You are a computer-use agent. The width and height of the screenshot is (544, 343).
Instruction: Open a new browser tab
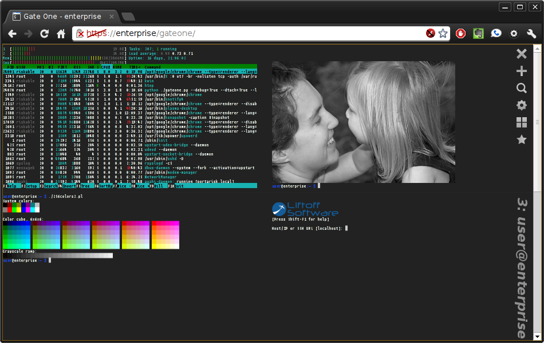point(128,17)
